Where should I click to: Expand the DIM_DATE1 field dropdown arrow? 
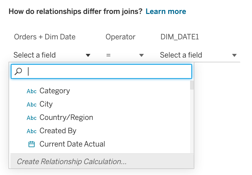[x=234, y=55]
